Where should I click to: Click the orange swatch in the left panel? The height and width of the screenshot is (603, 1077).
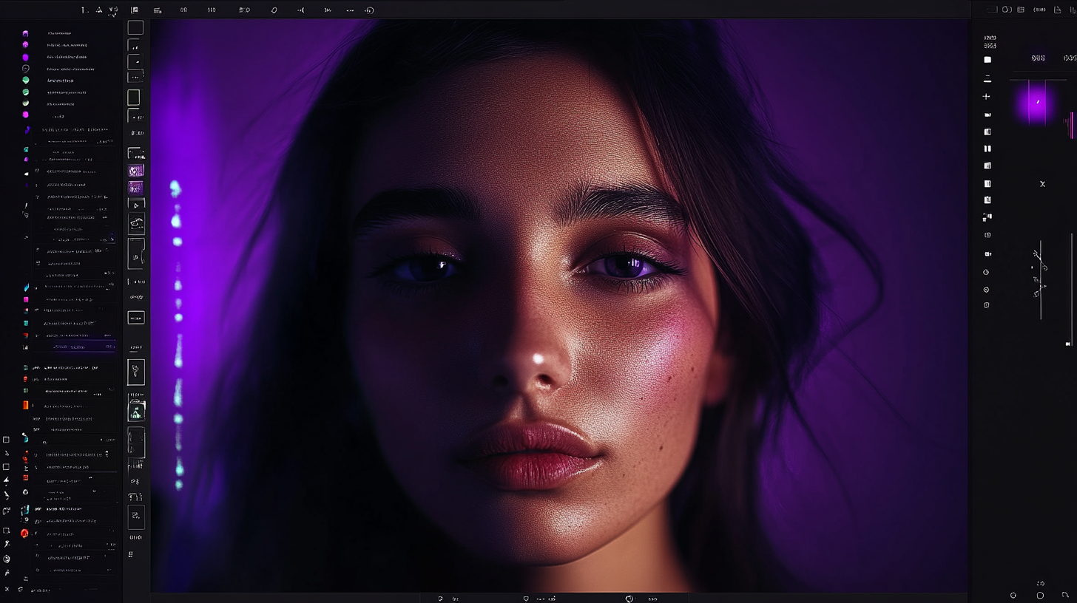(x=25, y=405)
